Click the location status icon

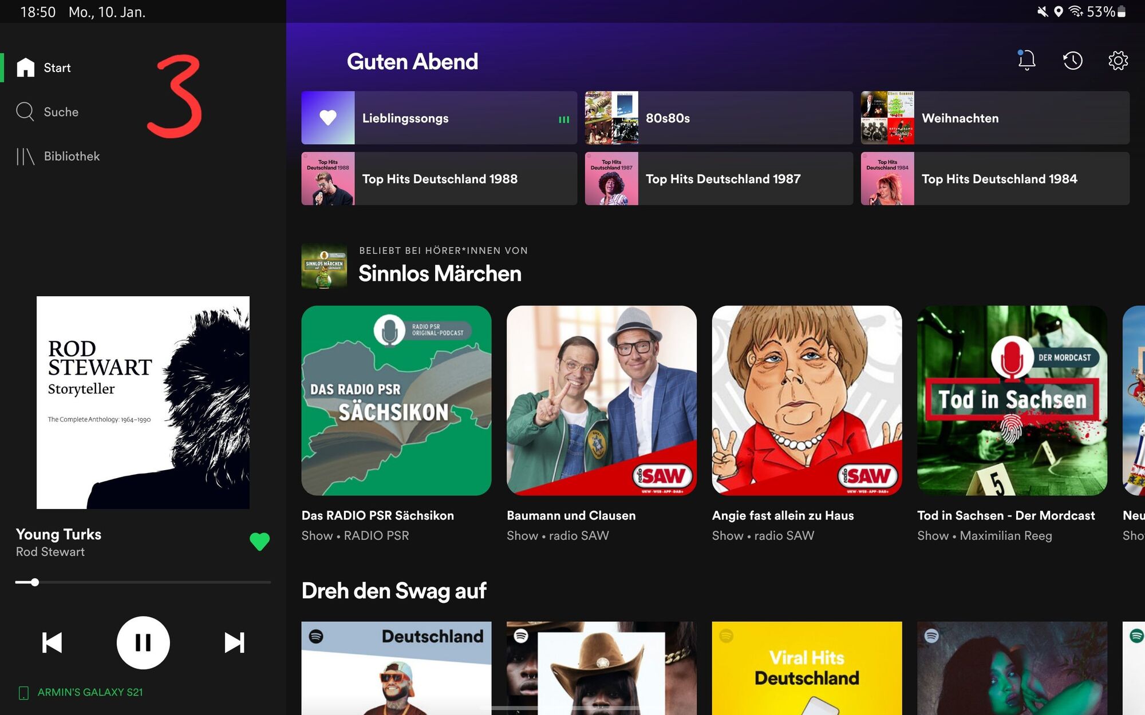pyautogui.click(x=1059, y=11)
